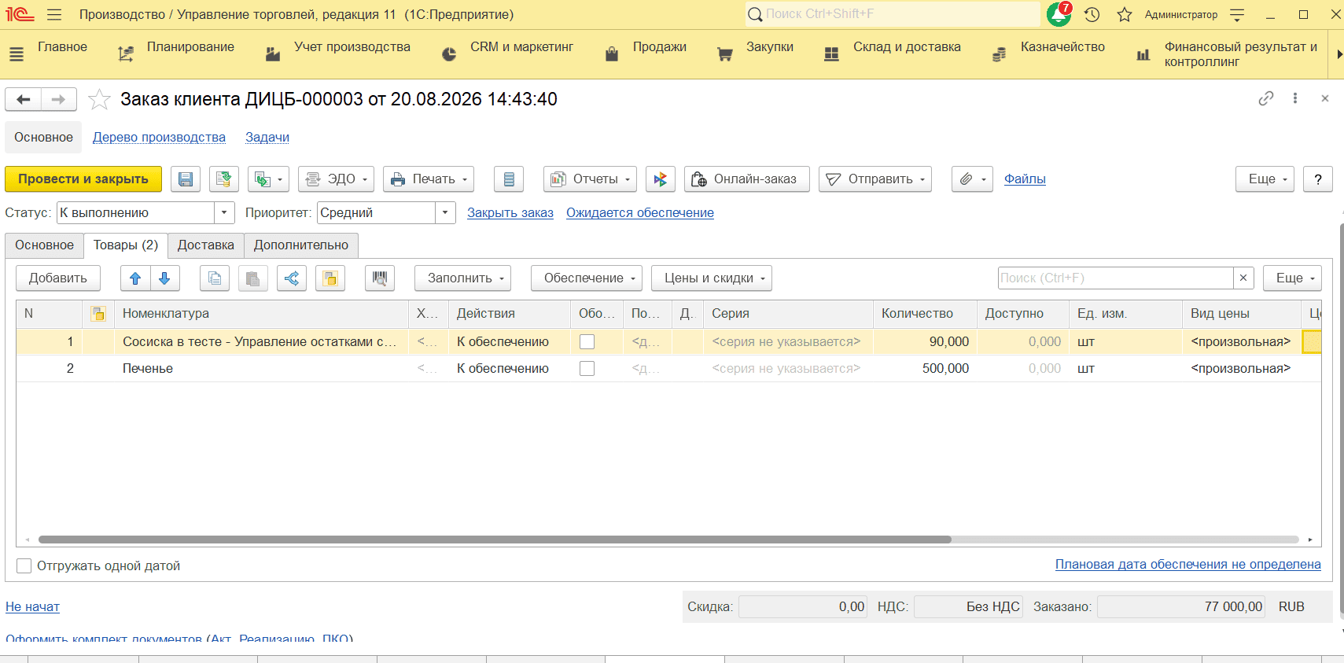Open the Обеспечение dropdown menu
Screen dimensions: 1344x663
(x=587, y=278)
